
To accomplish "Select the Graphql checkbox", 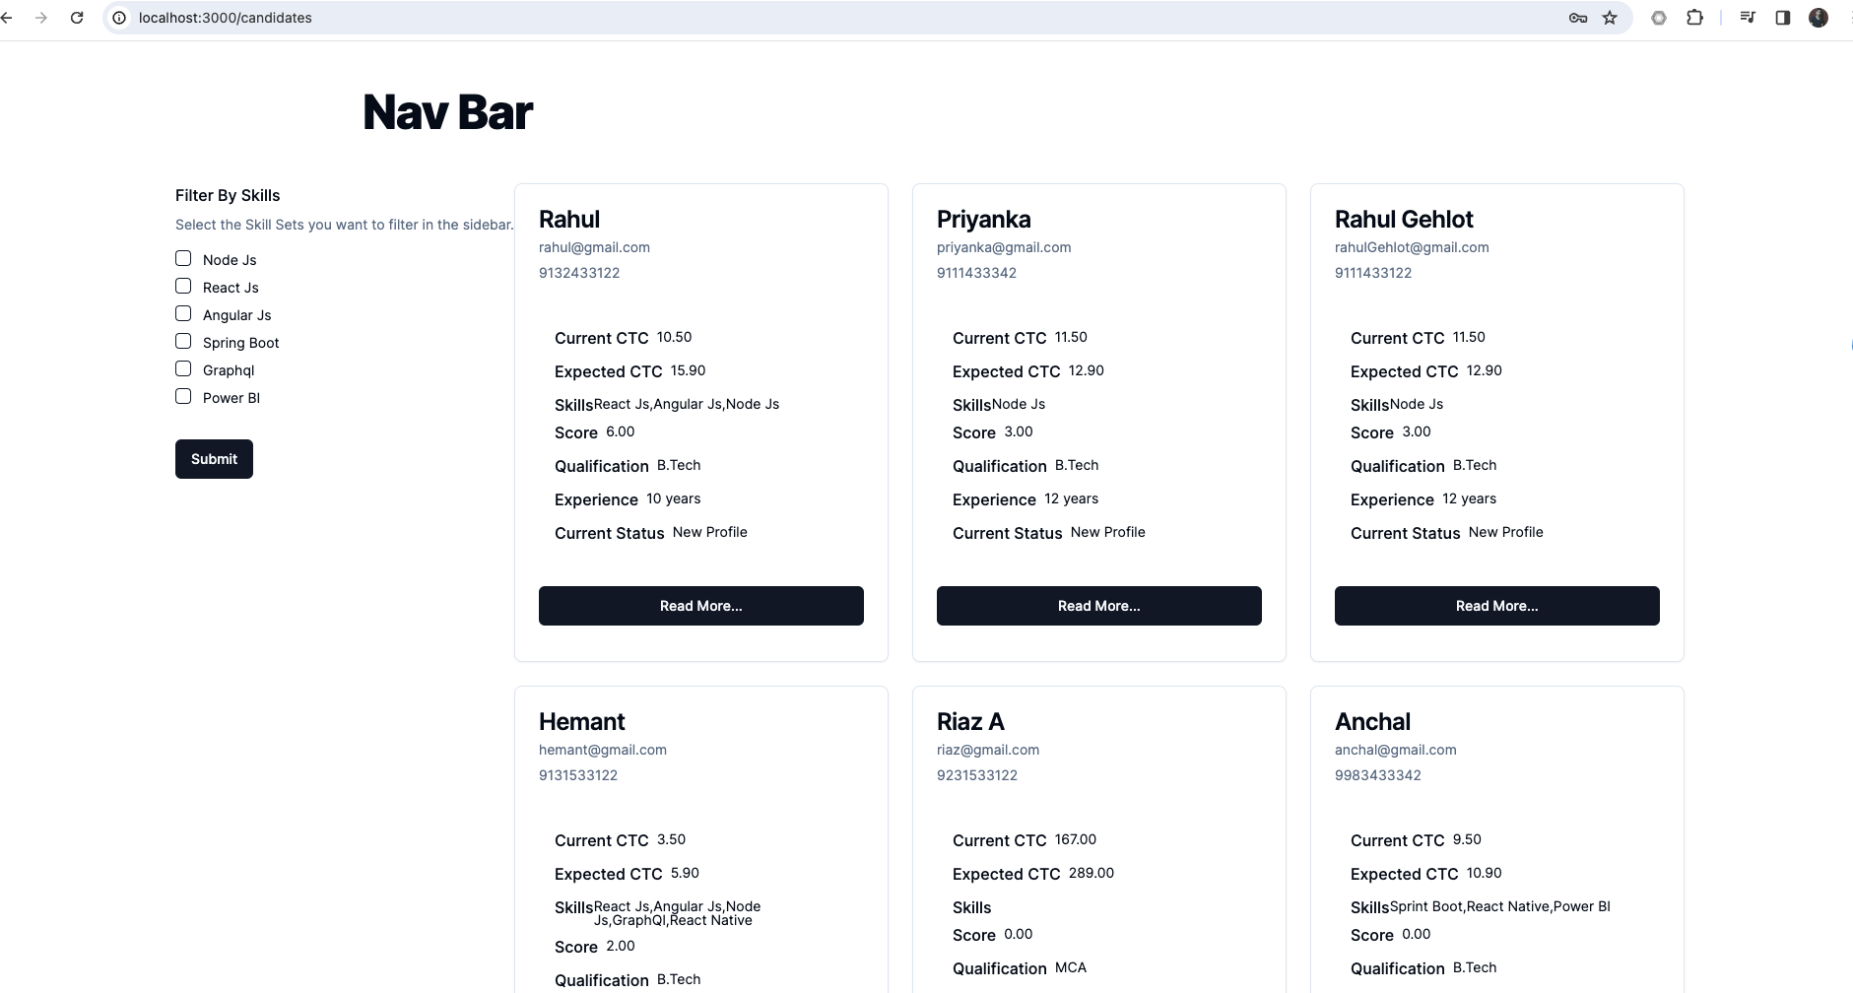I will (x=183, y=368).
